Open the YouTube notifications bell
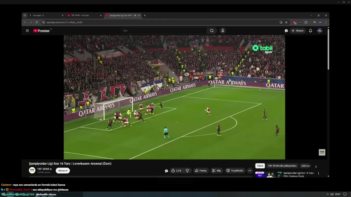351x197 pixels. click(x=310, y=31)
